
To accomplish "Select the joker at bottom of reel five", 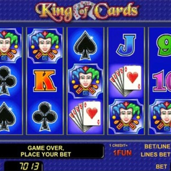I will coord(161,116).
